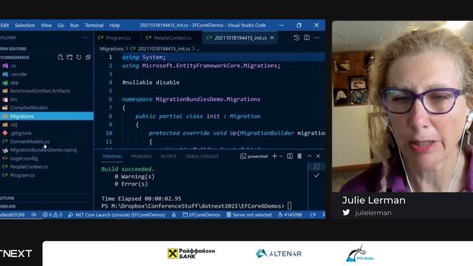Open Explorer views and more actions menu
The height and width of the screenshot is (266, 473).
pos(85,38)
